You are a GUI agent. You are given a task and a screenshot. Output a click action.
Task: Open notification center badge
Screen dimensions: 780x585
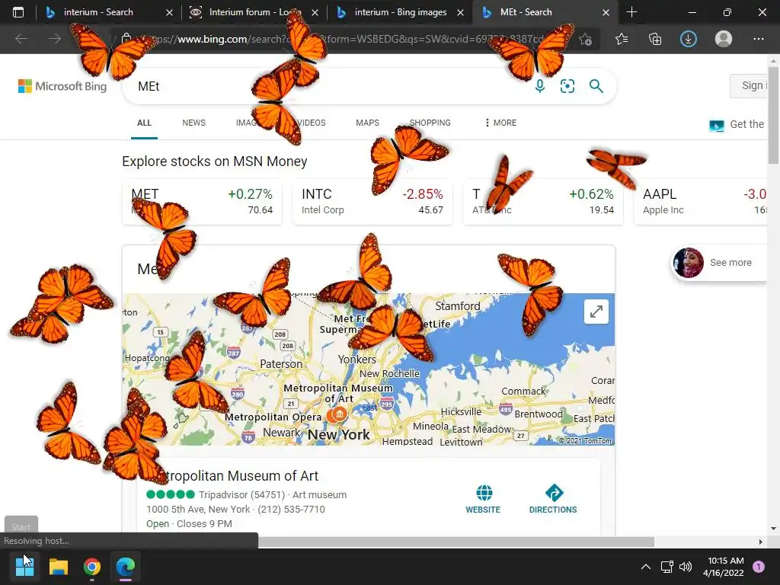tap(759, 567)
